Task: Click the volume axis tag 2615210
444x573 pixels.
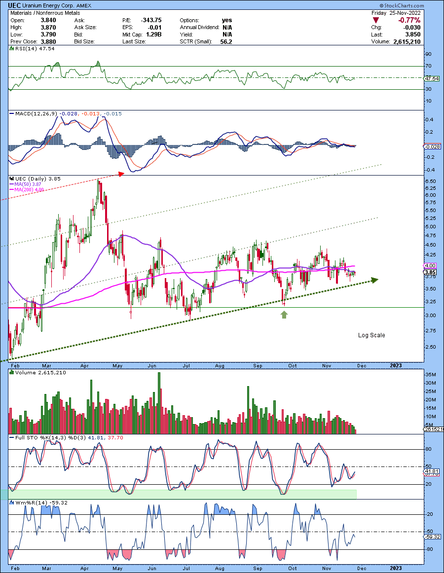Action: coord(434,430)
